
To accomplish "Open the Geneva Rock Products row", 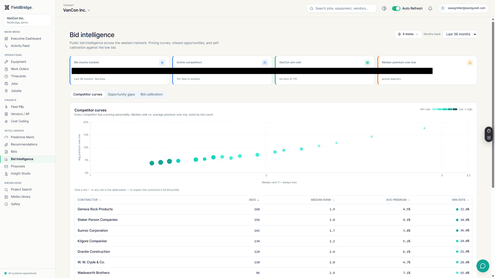I will click(273, 209).
